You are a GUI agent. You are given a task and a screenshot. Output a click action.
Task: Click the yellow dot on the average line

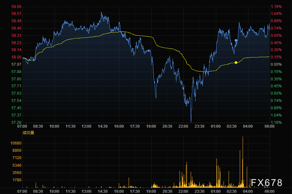pyautogui.click(x=236, y=63)
